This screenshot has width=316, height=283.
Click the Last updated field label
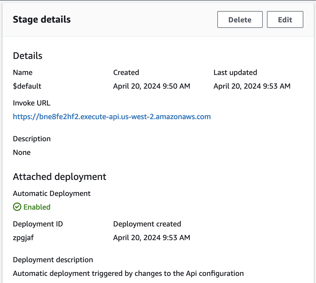click(235, 72)
